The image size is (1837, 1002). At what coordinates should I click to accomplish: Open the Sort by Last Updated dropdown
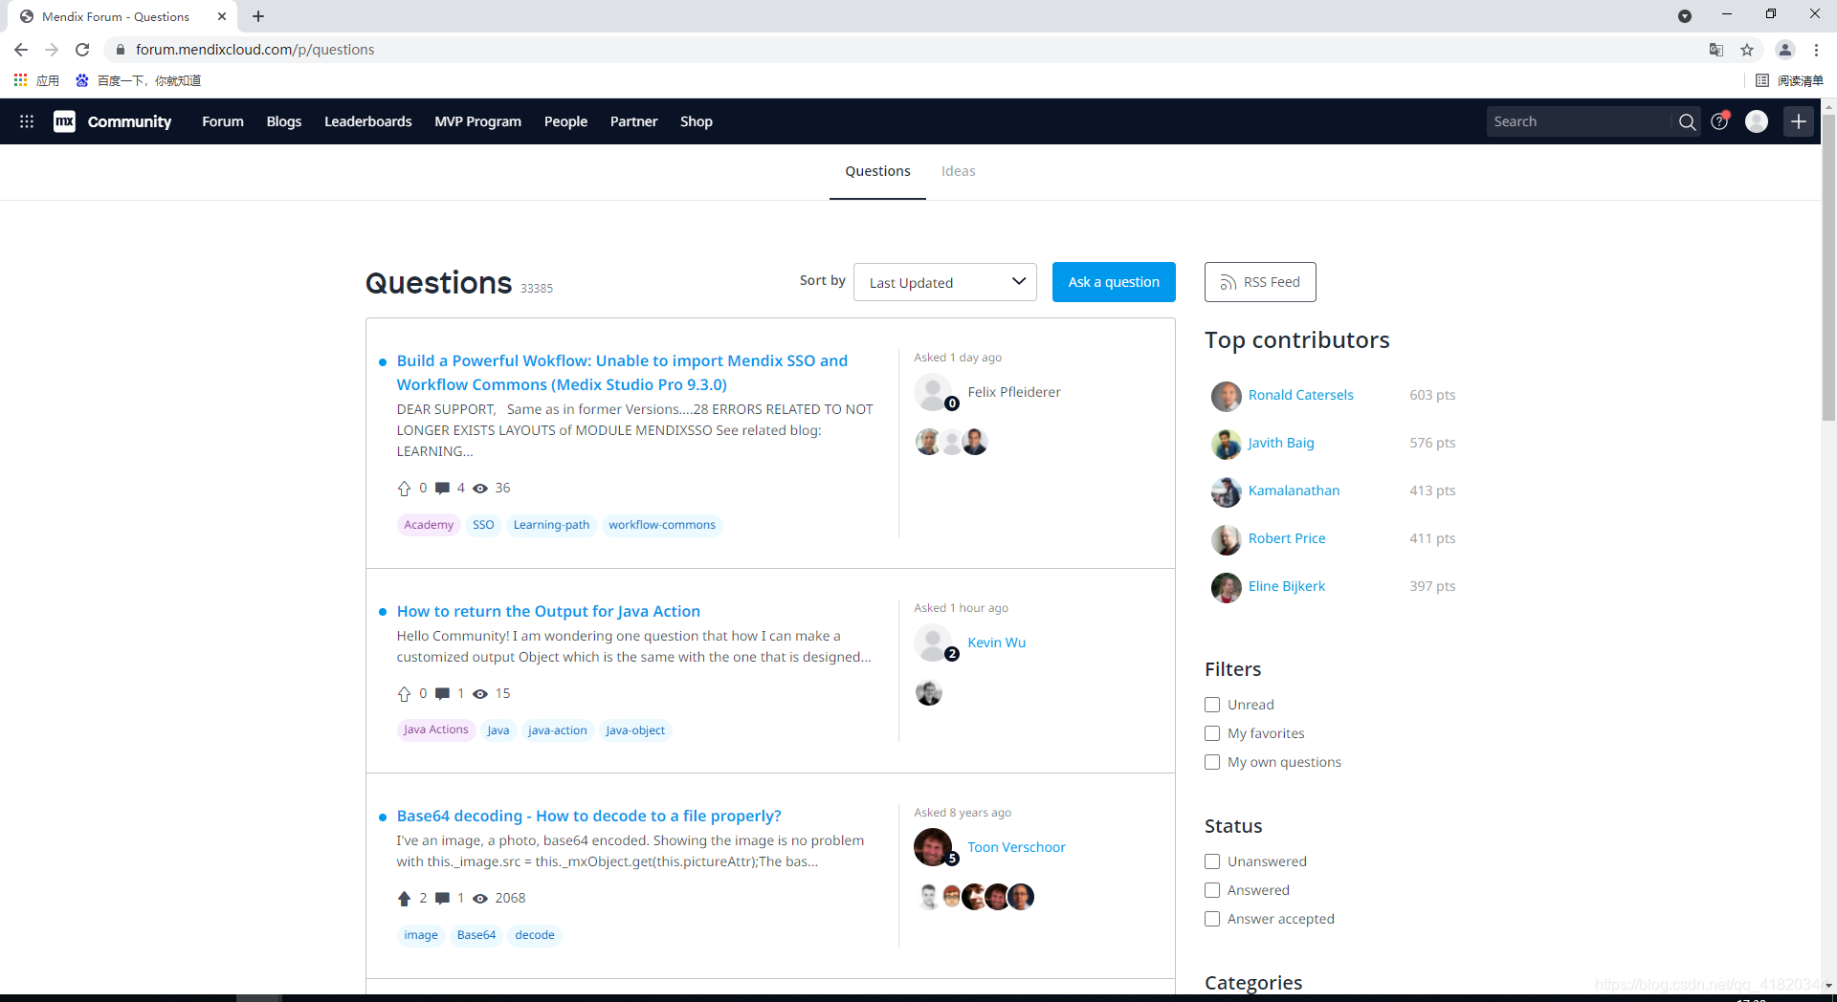(x=945, y=282)
